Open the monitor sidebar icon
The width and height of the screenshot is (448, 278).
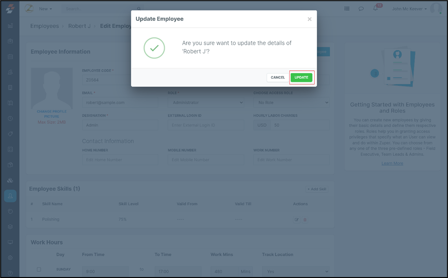tap(10, 242)
